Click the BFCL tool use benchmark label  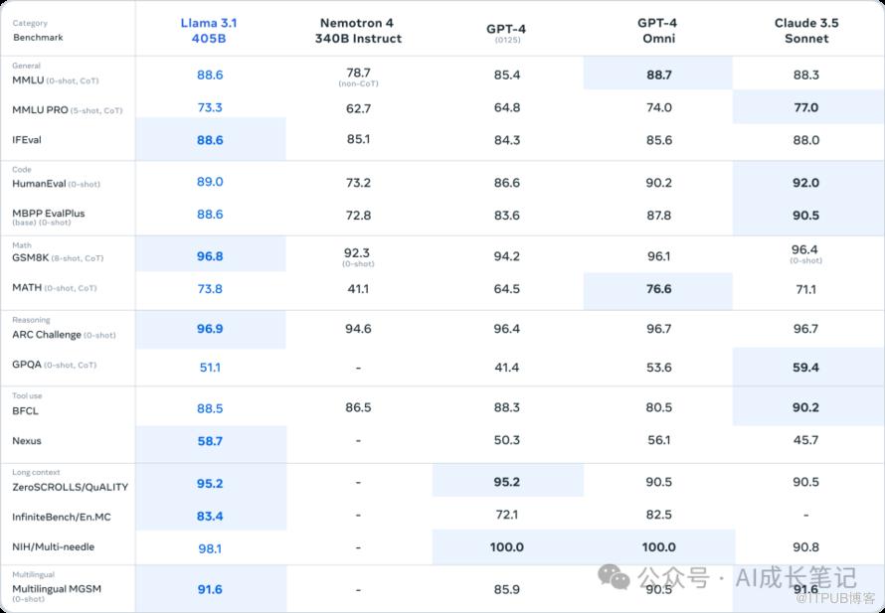coord(26,410)
